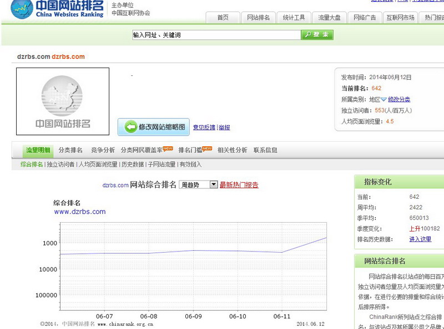Click the 季平均 value 650013
The width and height of the screenshot is (444, 329).
pyautogui.click(x=419, y=218)
